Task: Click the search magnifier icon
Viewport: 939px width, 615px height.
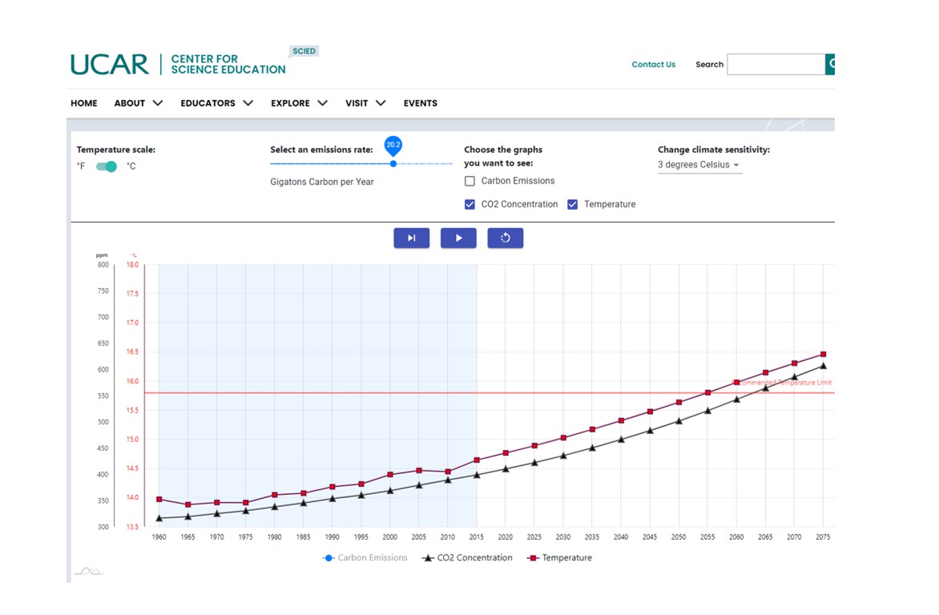Action: 831,64
